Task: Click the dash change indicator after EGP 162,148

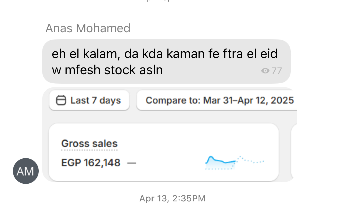Action: pos(132,163)
